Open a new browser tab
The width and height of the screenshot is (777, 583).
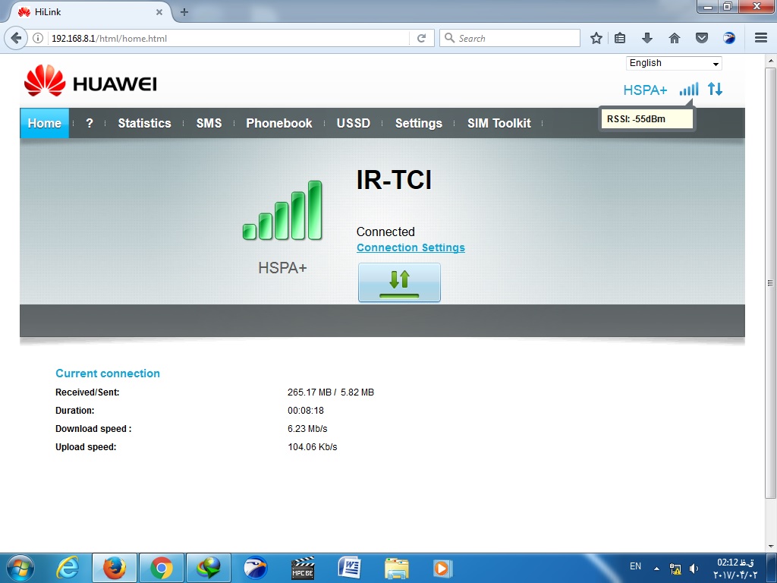(x=184, y=12)
